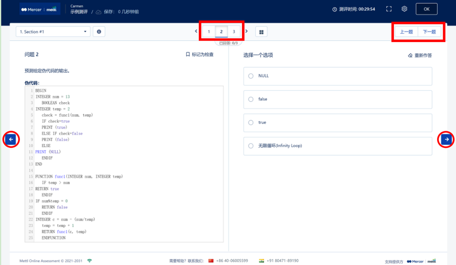The image size is (456, 265).
Task: Click the 下一题 next question button
Action: 430,32
